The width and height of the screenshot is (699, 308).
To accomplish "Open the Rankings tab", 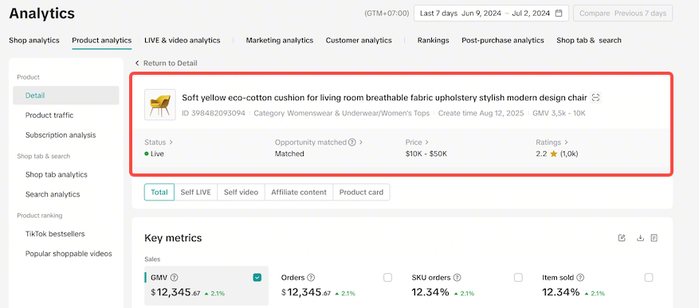I will [433, 40].
